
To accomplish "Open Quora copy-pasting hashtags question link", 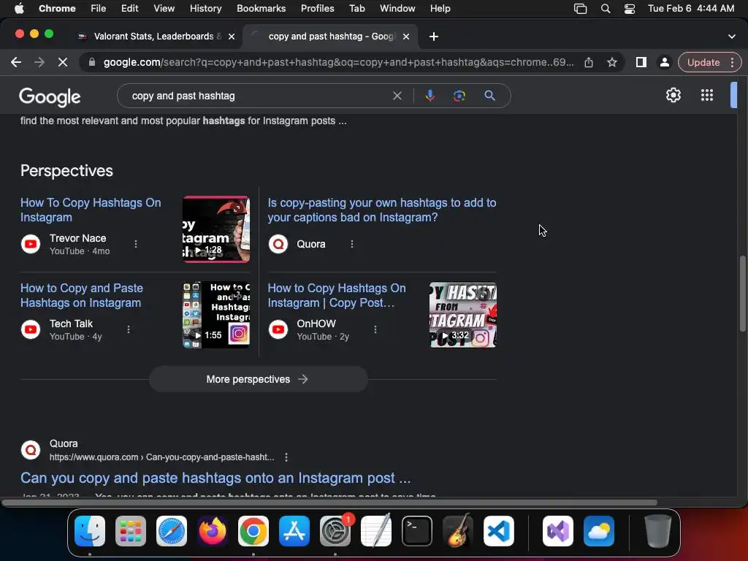I will coord(381,210).
